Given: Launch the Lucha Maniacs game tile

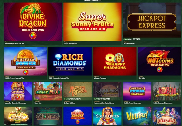Looking at the screenshot, I should [167, 116].
